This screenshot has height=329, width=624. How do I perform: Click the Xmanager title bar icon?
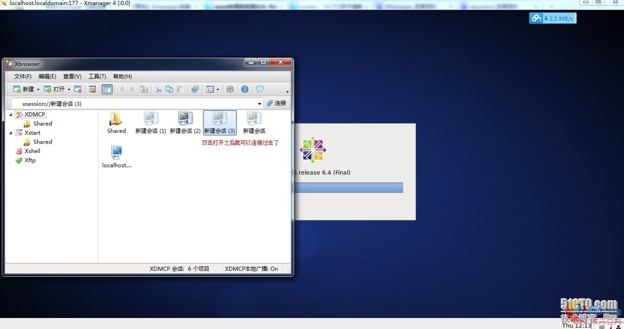click(4, 3)
